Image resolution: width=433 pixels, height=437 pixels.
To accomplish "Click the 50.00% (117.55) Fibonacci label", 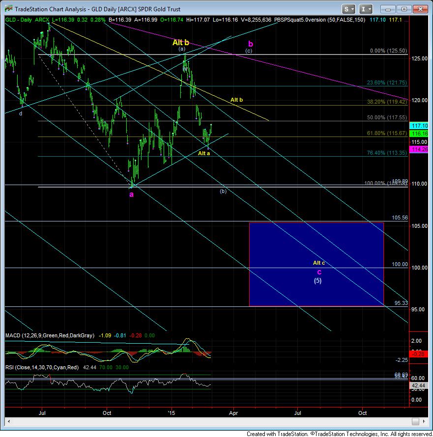I will coord(387,118).
